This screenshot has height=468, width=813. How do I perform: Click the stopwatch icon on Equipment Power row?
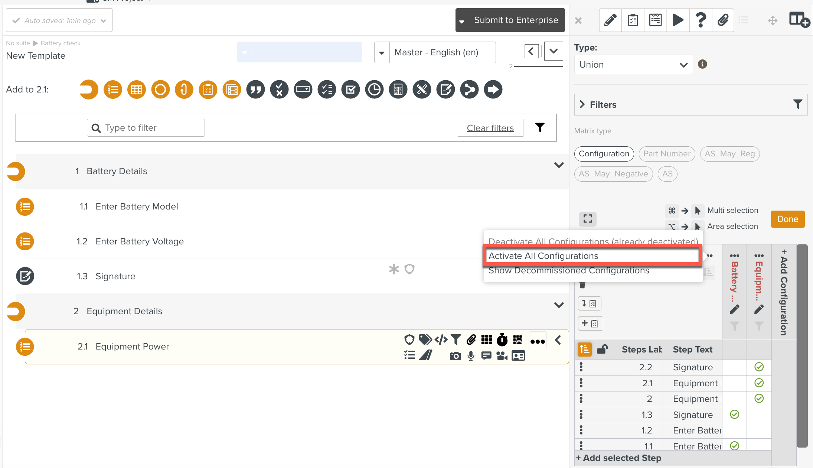(x=502, y=339)
